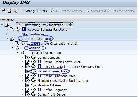Select Definition tree entry
The image size is (139, 97).
[x=34, y=48]
